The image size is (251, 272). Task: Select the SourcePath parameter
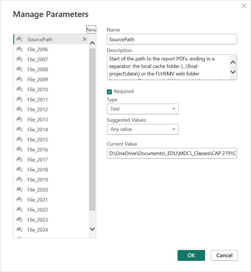coord(51,39)
